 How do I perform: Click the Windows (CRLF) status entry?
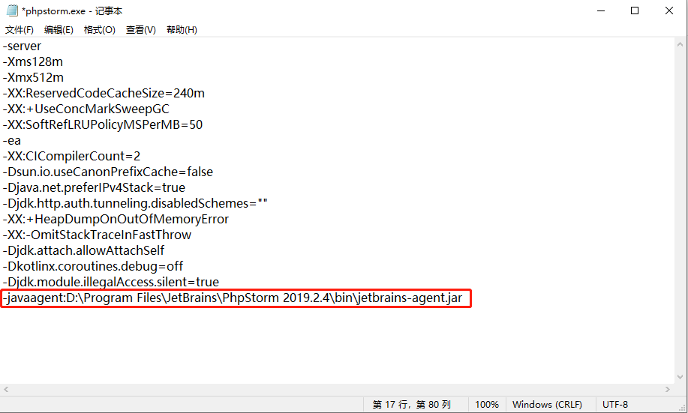[x=547, y=405]
